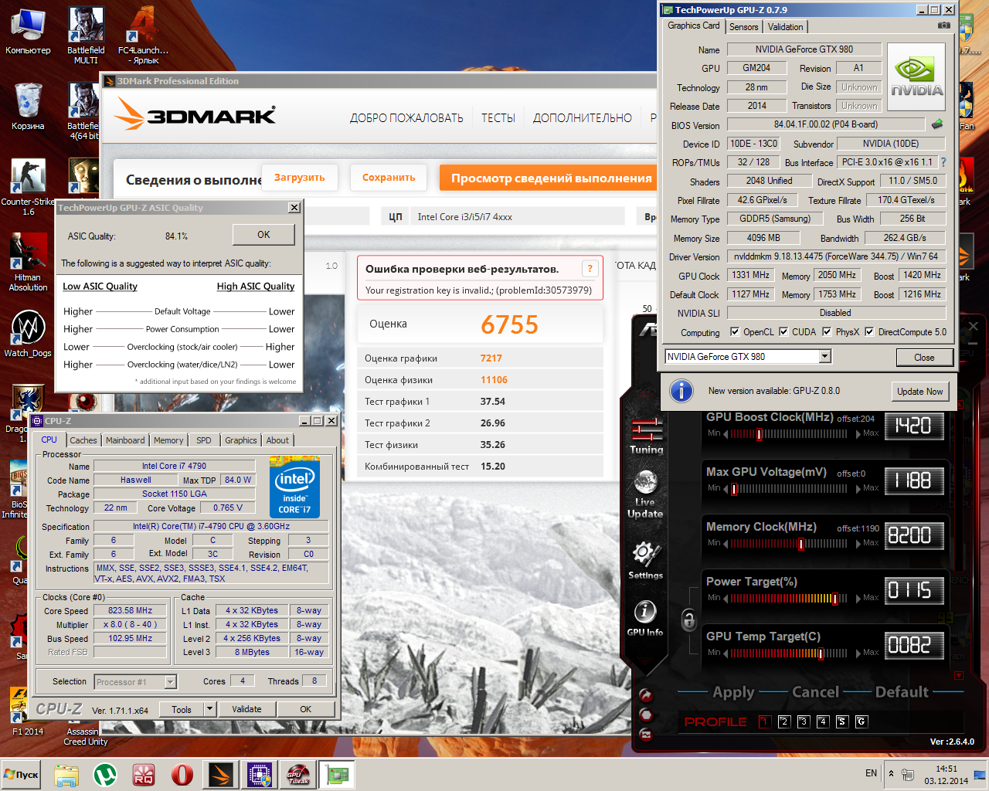Toggle the PhysX checkbox in GPU-Z
989x791 pixels.
click(x=828, y=332)
